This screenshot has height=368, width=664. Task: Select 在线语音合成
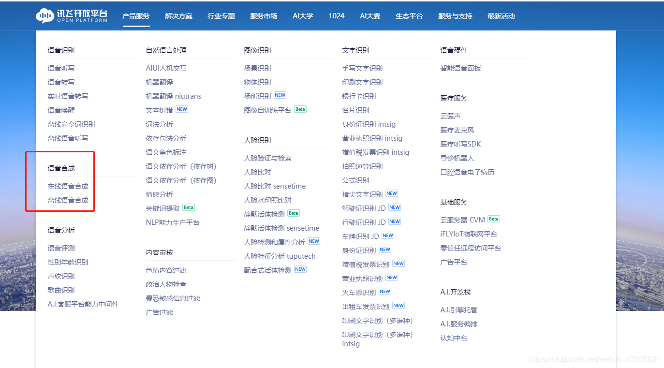click(68, 186)
